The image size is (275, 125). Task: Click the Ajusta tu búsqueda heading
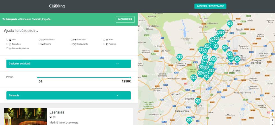(21, 31)
